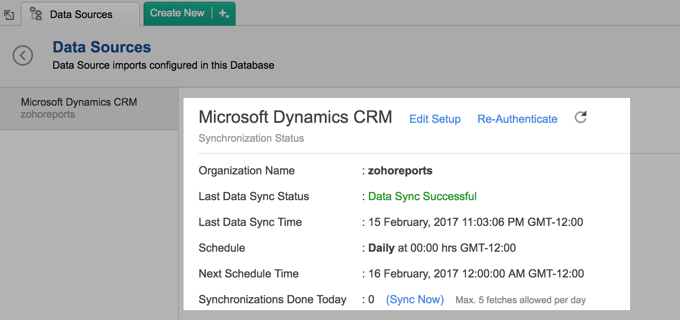Click the Synchronization Status subtitle
This screenshot has width=680, height=320.
251,138
